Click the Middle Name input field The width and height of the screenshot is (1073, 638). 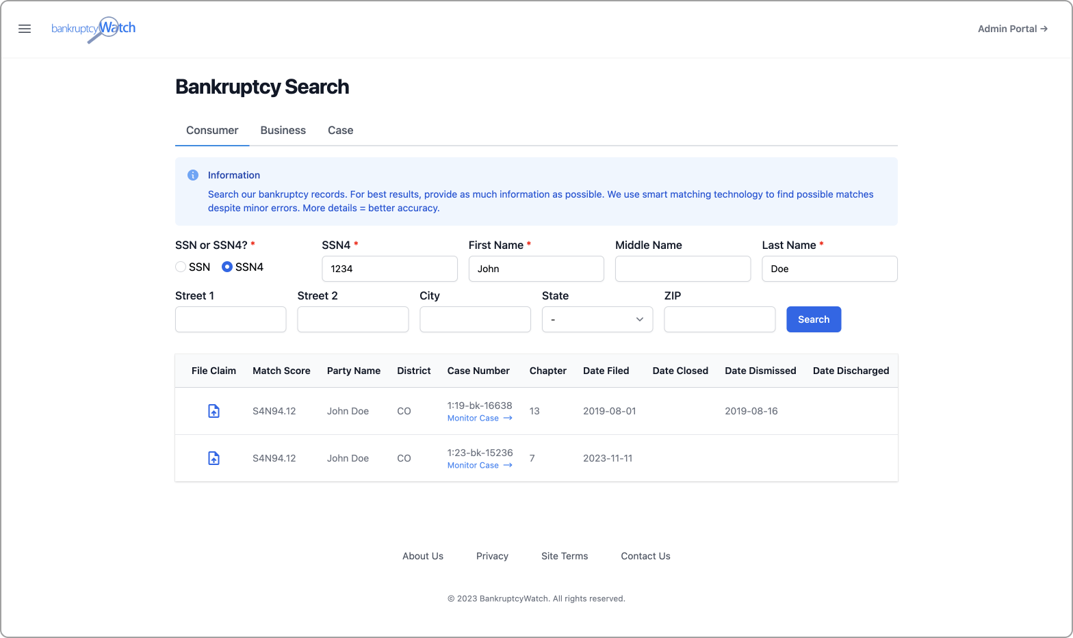point(682,269)
